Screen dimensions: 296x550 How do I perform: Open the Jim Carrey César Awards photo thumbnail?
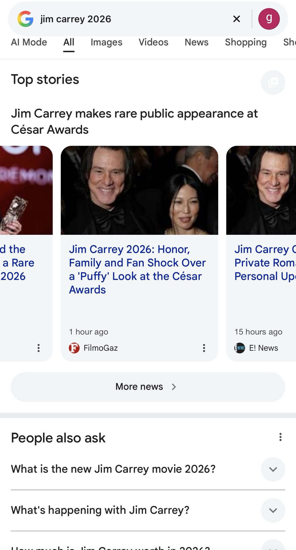(139, 190)
